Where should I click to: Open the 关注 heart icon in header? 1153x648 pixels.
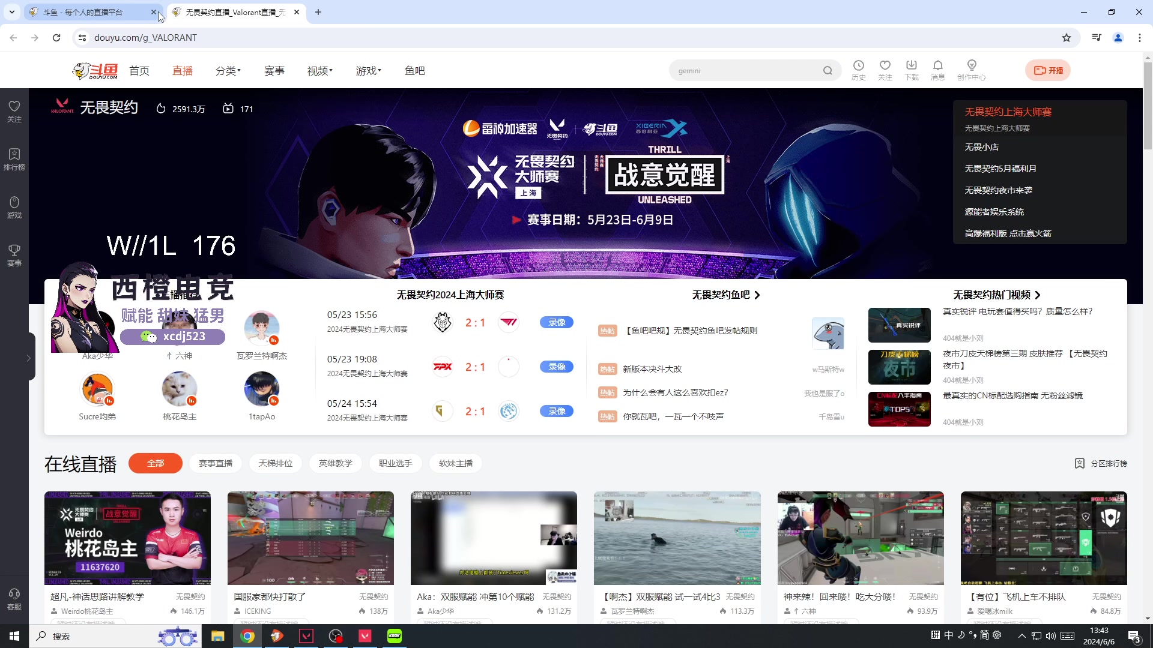point(885,70)
